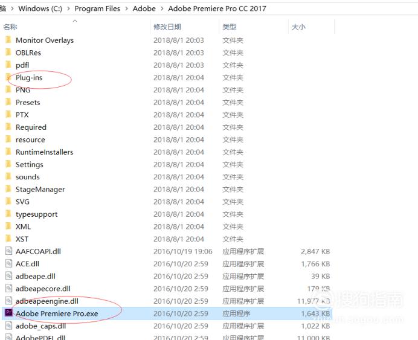Expand the chevron before Windows (C:)
The width and height of the screenshot is (418, 340).
coord(12,9)
